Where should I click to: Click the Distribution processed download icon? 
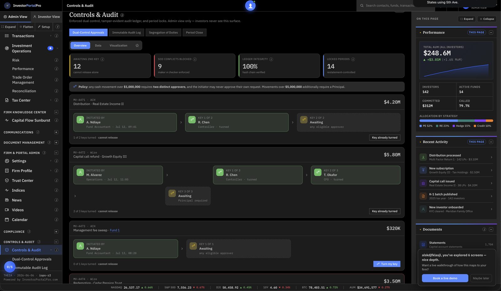pos(423,157)
